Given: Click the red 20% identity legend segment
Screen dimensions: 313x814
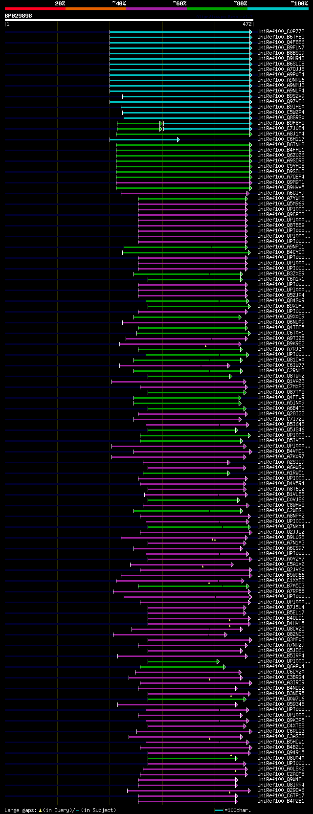Looking at the screenshot, I should pyautogui.click(x=35, y=9).
